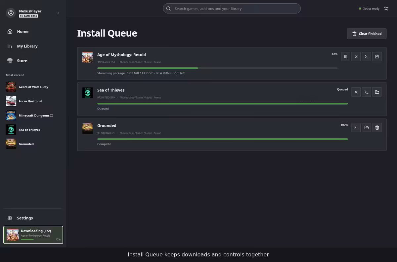
Task: Open install folder for Age of Mythology: Retold
Action: point(377,57)
